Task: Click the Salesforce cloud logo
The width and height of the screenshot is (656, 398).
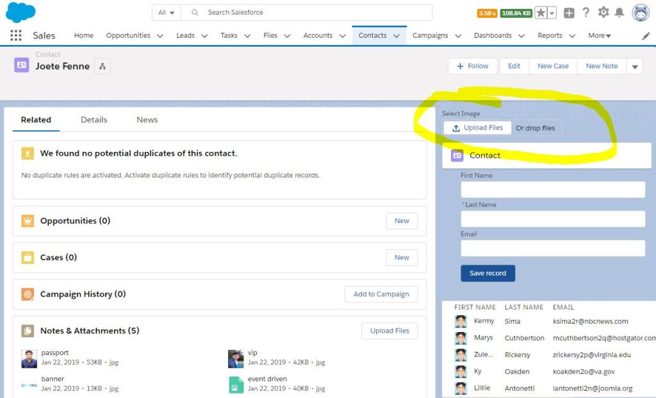Action: pos(20,12)
